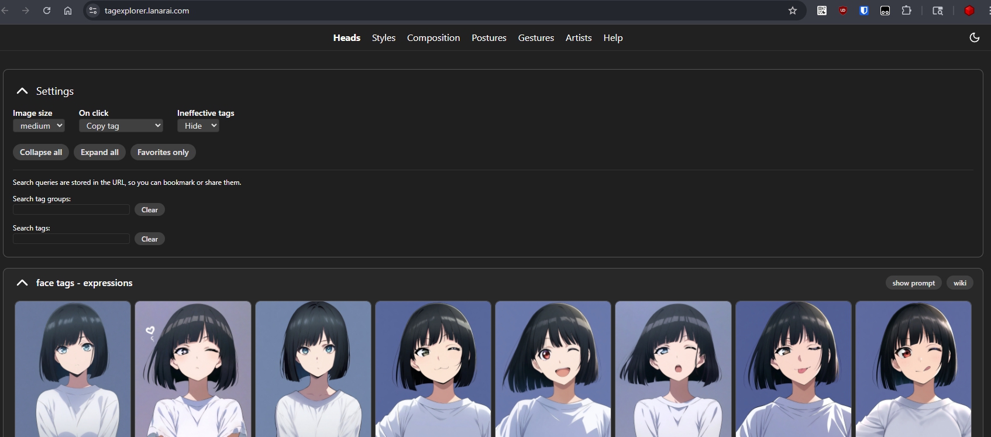Image resolution: width=991 pixels, height=437 pixels.
Task: Open the wiki link for expressions
Action: (x=960, y=283)
